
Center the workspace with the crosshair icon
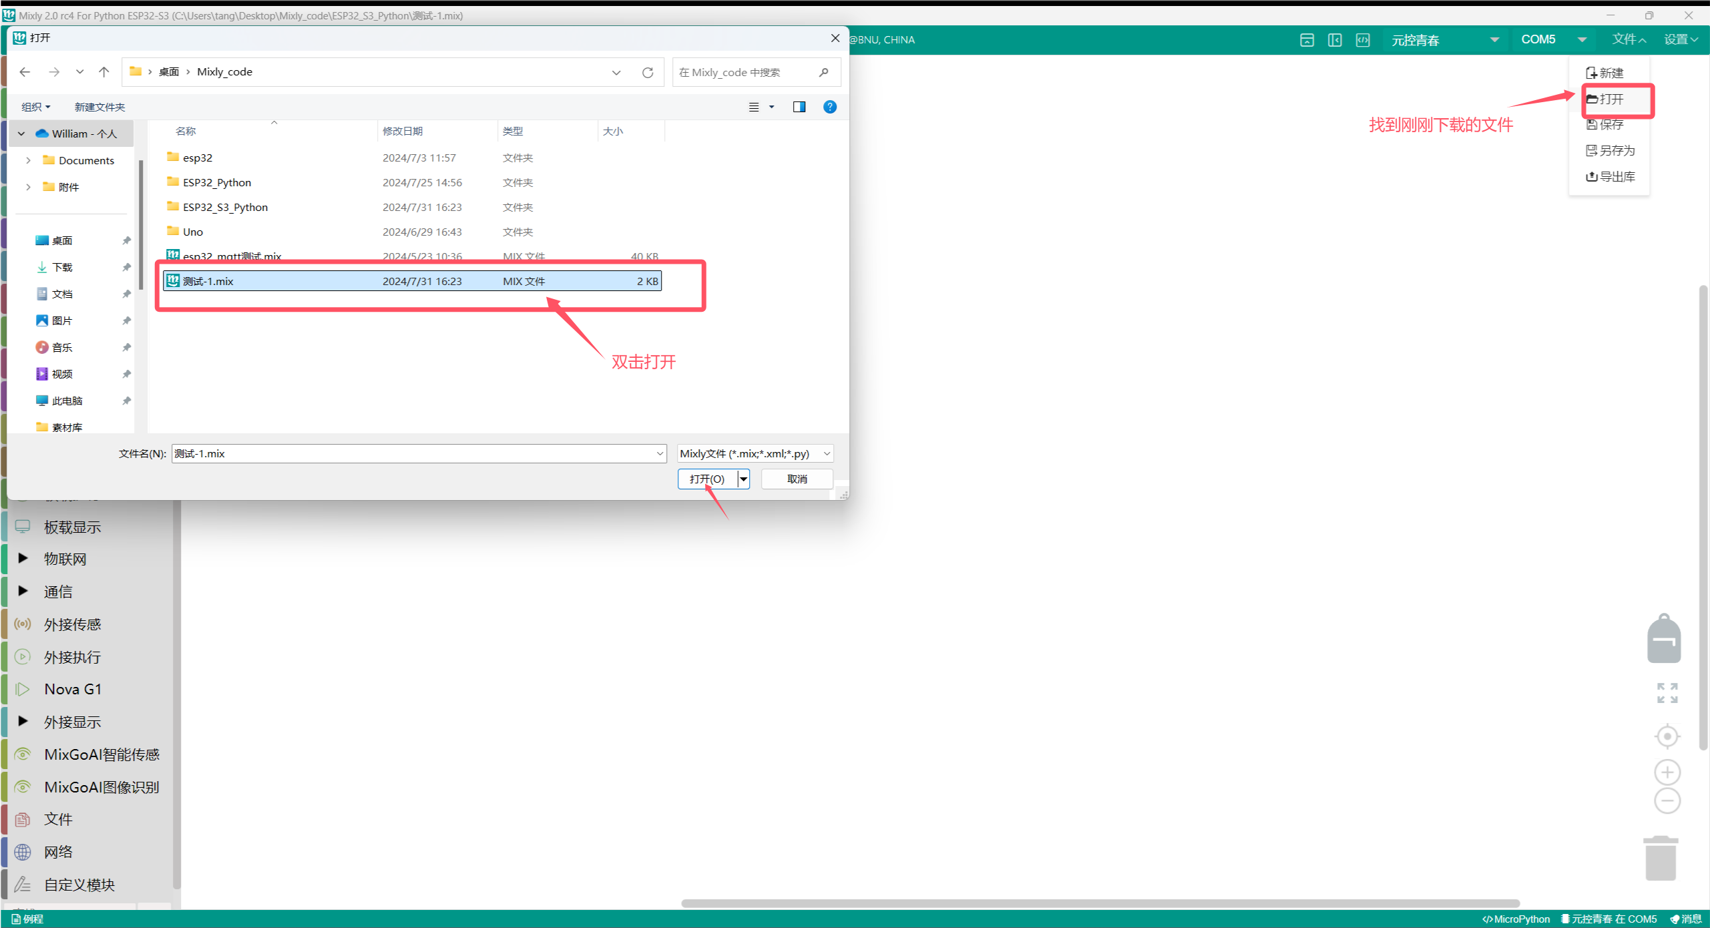(x=1667, y=736)
